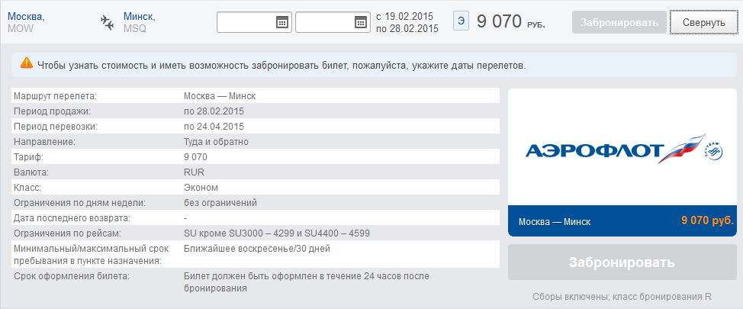
Task: Click the Период продажи row
Action: click(255, 111)
